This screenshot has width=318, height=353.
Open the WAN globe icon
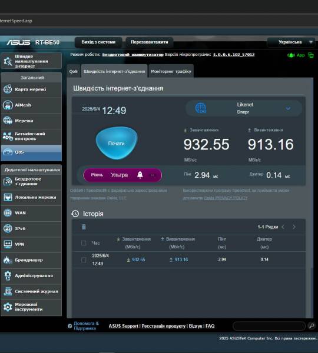point(8,213)
